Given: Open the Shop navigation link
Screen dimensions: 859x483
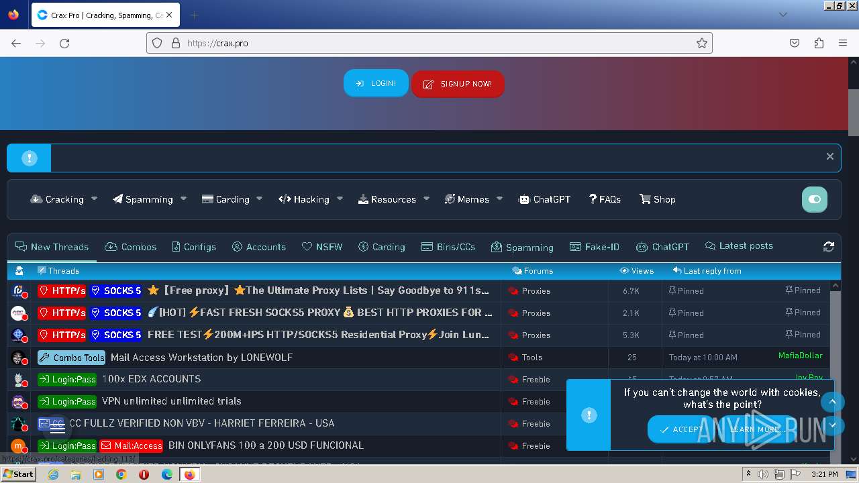Looking at the screenshot, I should (x=658, y=199).
